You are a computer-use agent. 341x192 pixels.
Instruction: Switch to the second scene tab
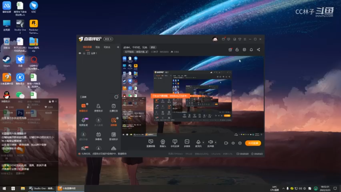98,47
